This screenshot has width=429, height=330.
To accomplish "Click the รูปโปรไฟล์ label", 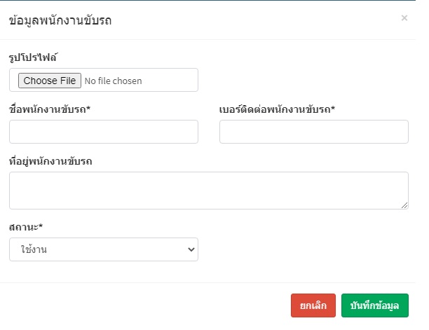I will click(34, 57).
